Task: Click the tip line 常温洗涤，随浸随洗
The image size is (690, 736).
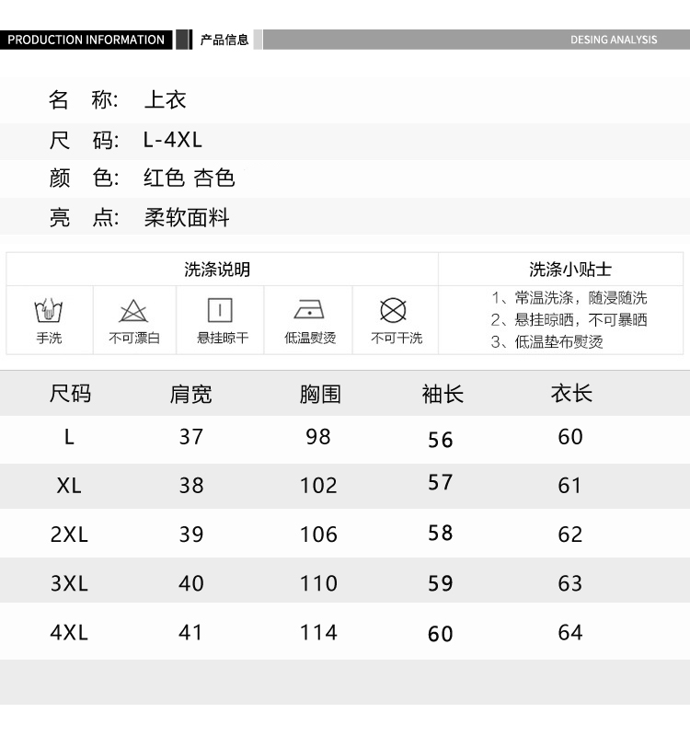Action: (581, 297)
